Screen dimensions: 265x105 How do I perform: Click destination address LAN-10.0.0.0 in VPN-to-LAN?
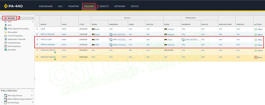click(x=191, y=40)
